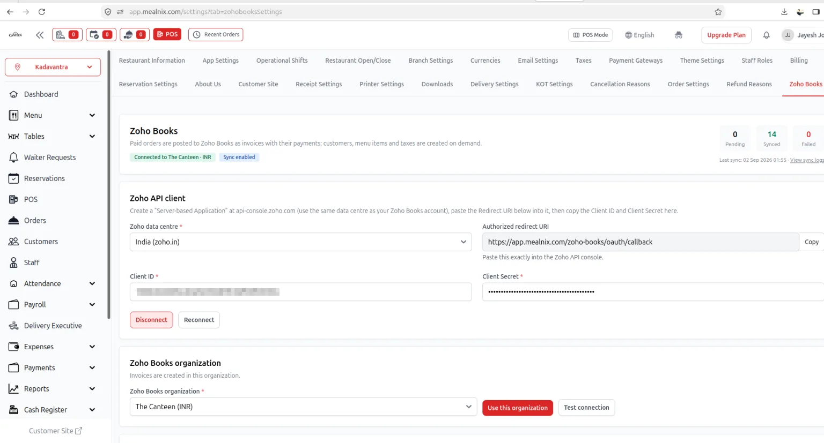Expand the Payments sidebar section

point(53,368)
